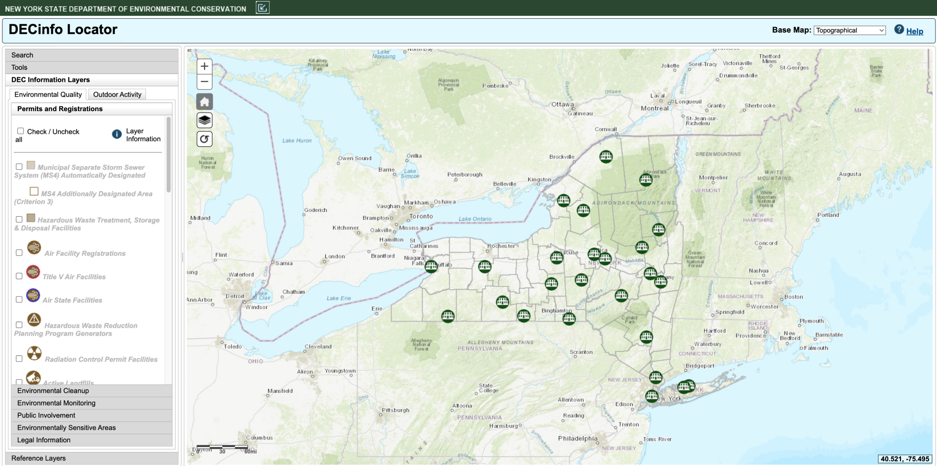Image resolution: width=937 pixels, height=466 pixels.
Task: Collapse the Permits and Registrations section
Action: 91,109
